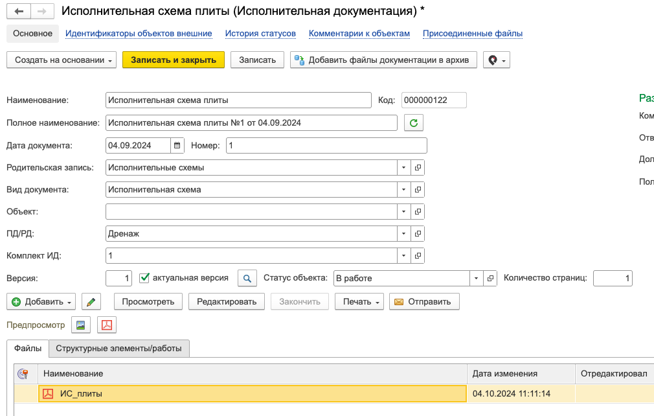Click the image preview icon

pyautogui.click(x=81, y=325)
